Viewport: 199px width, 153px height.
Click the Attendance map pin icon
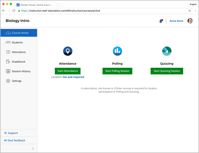[68, 51]
